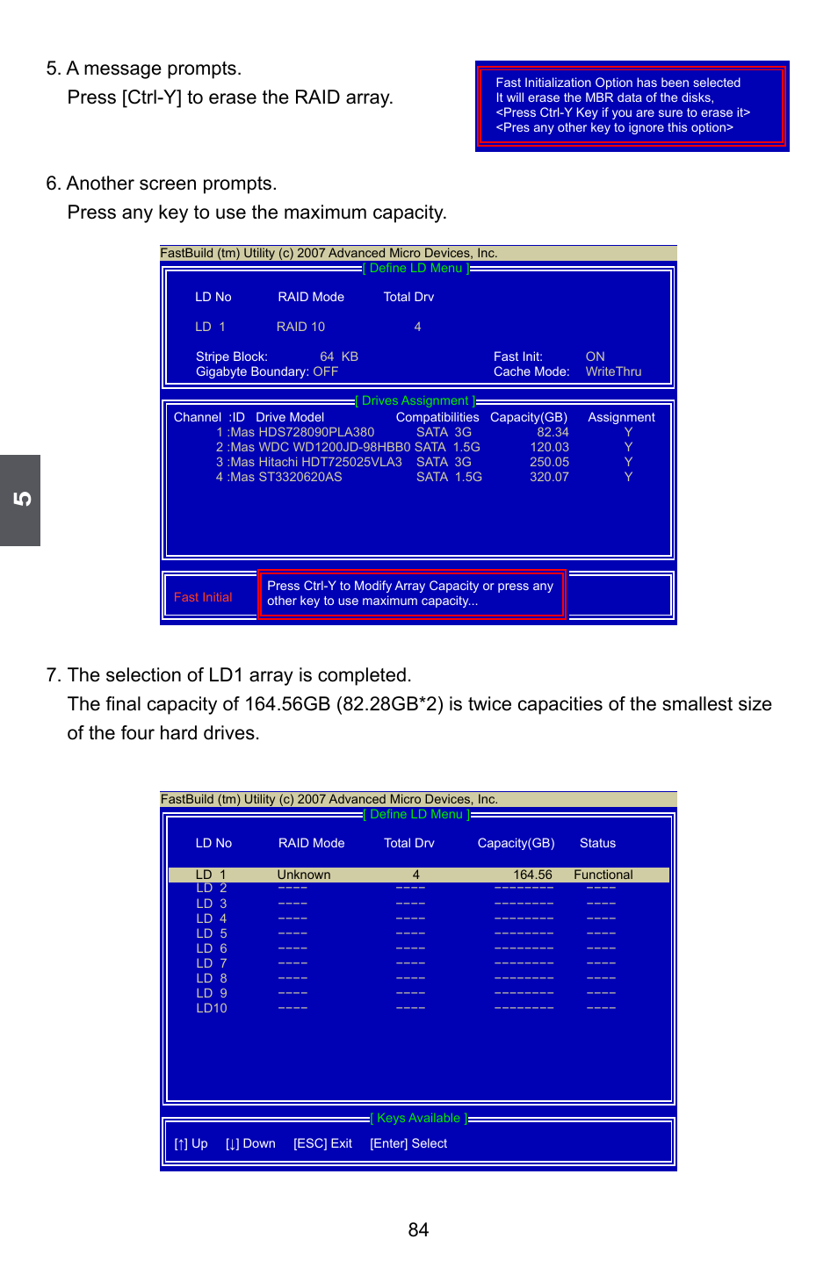Viewport: 838px width, 1275px height.
Task: Click the Gigabyte Boundary OFF value
Action: (325, 371)
